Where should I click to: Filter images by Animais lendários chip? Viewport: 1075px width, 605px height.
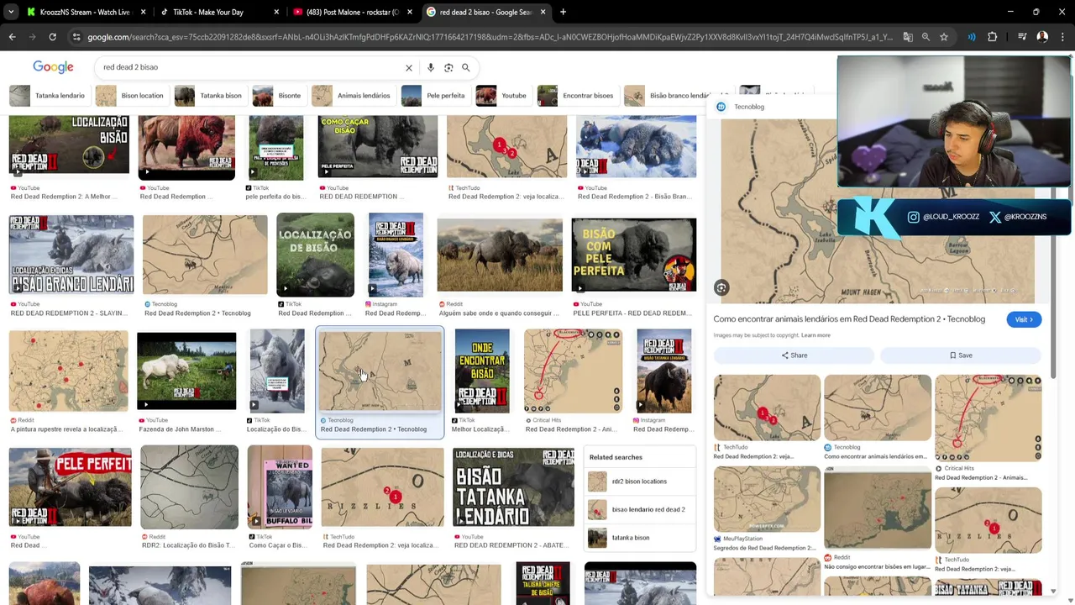pos(352,96)
